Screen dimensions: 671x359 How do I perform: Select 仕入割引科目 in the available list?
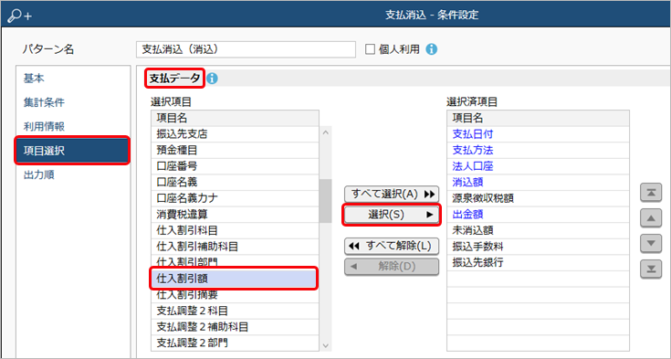[235, 230]
